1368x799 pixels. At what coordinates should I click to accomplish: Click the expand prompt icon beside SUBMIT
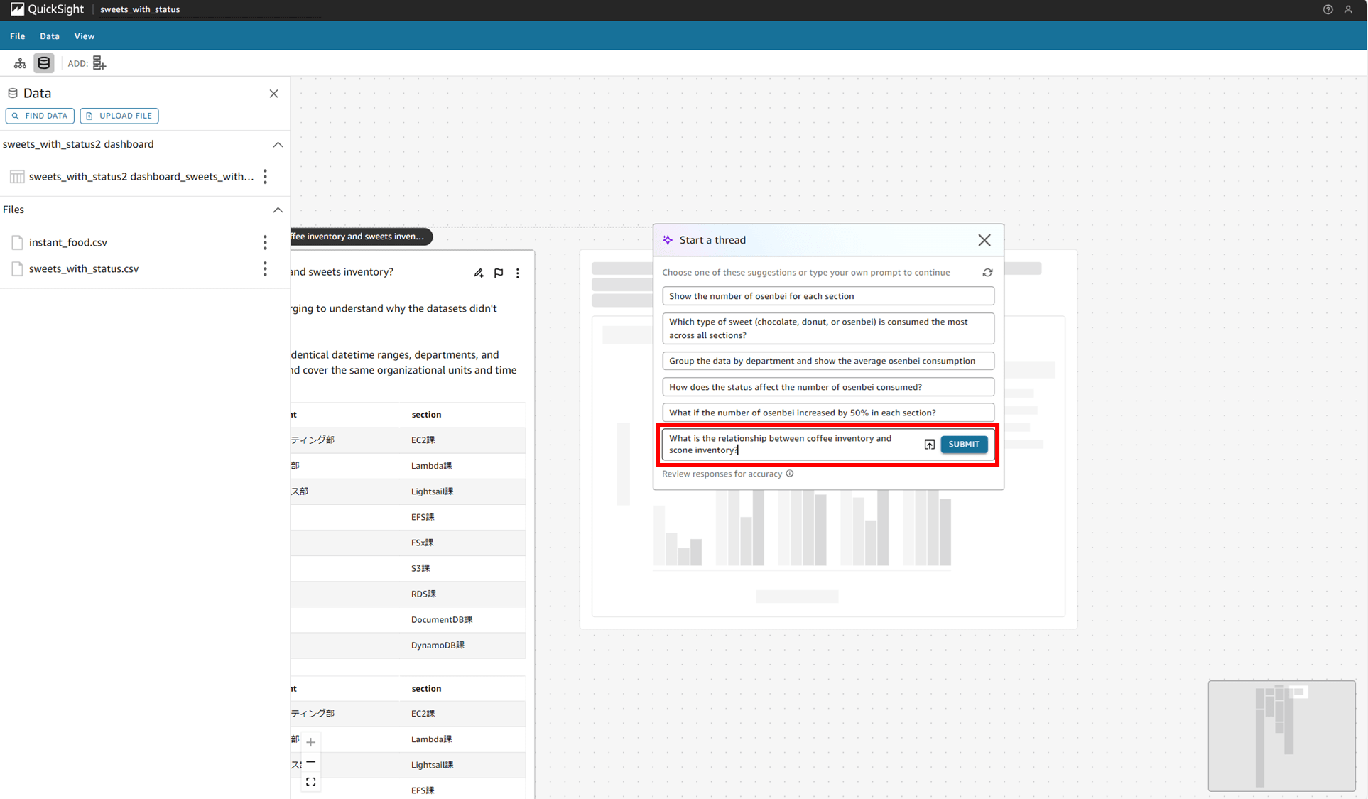click(x=929, y=445)
